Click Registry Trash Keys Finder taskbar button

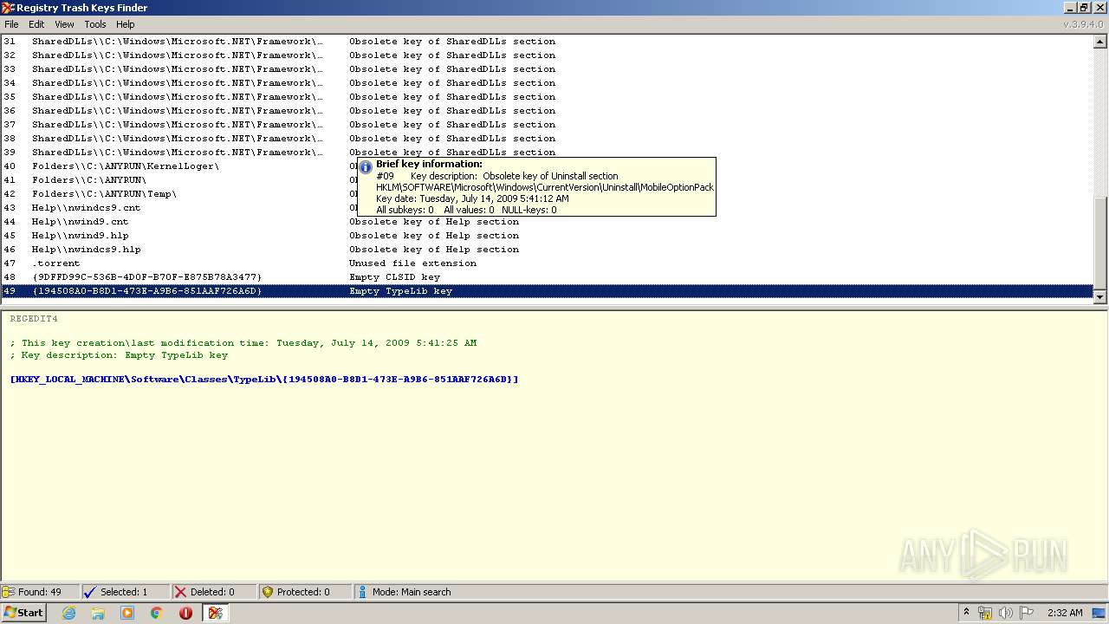pyautogui.click(x=215, y=613)
